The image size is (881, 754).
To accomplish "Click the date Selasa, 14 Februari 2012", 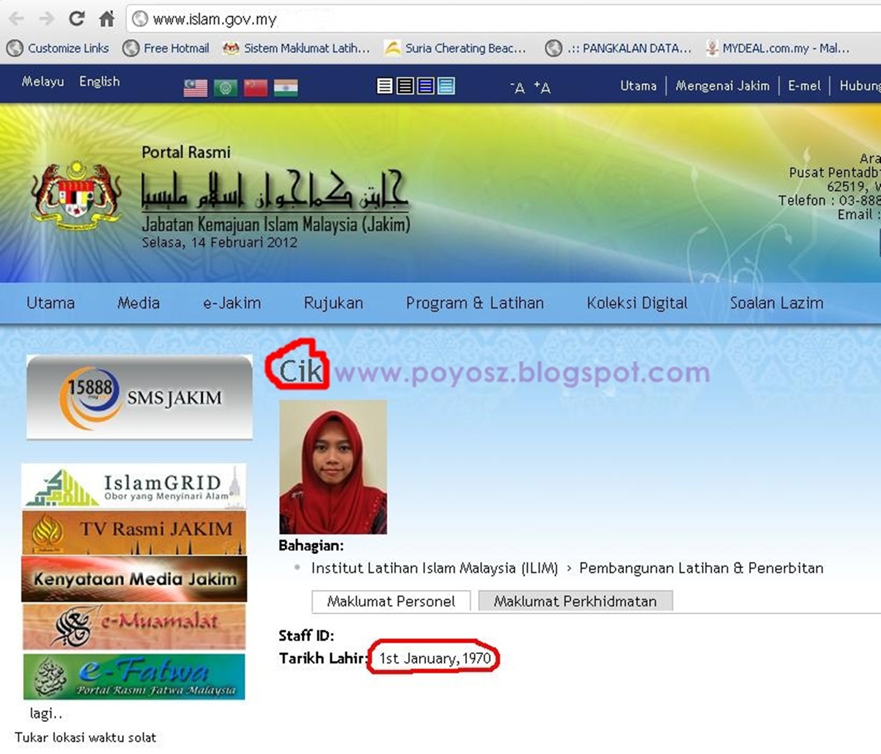I will pos(219,243).
